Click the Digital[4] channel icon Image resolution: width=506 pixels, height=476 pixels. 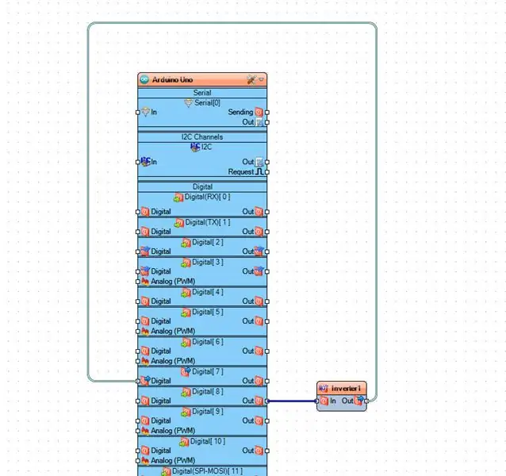coord(186,293)
